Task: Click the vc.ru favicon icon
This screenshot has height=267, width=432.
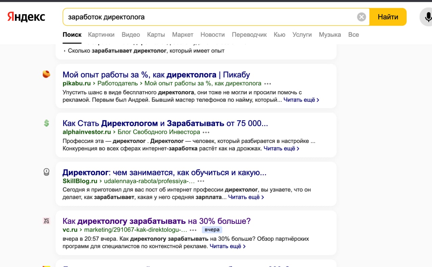Action: (47, 221)
